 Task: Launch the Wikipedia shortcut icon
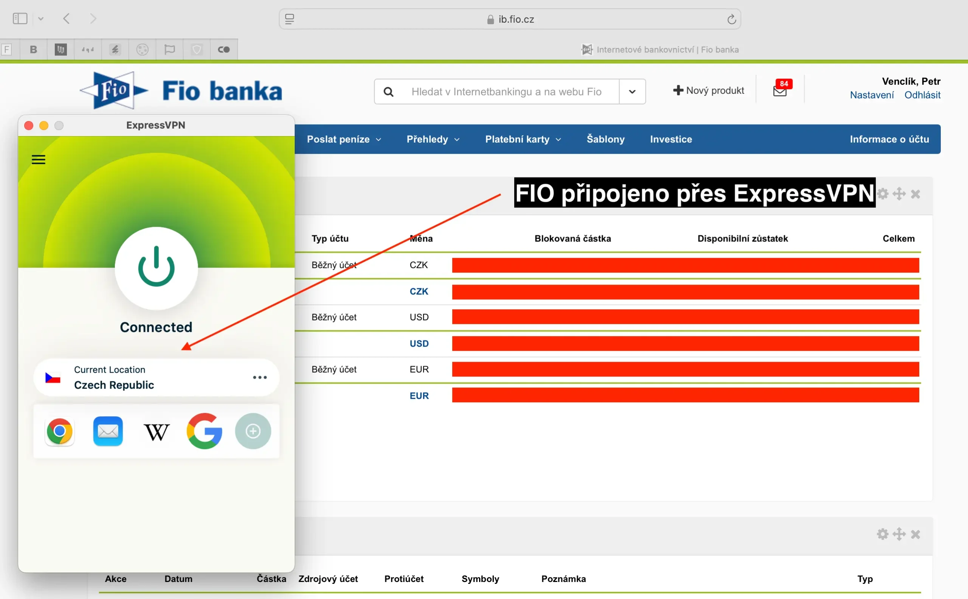tap(157, 432)
